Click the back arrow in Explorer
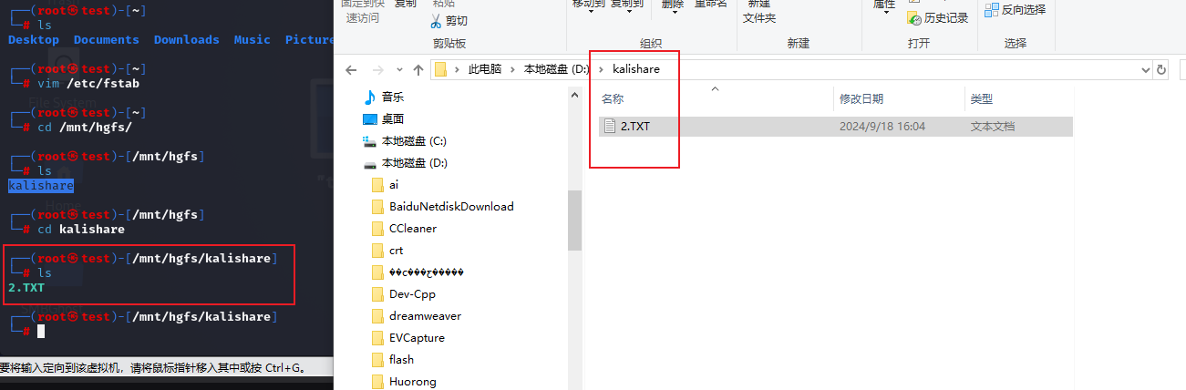The width and height of the screenshot is (1186, 390). pyautogui.click(x=351, y=69)
